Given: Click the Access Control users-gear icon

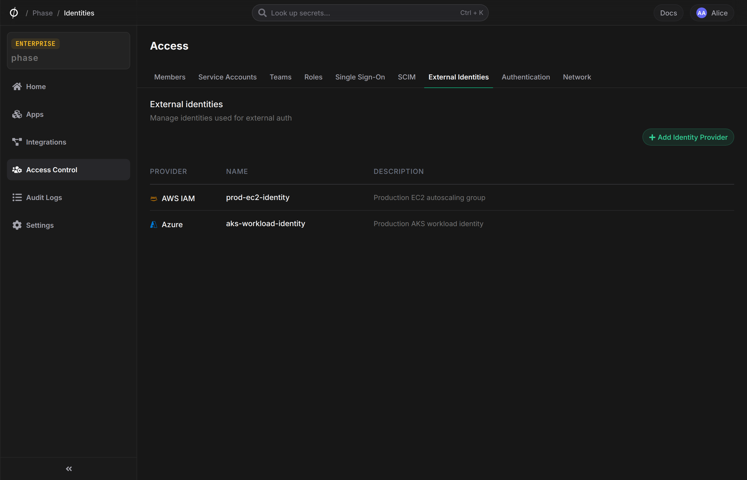Looking at the screenshot, I should click(17, 170).
